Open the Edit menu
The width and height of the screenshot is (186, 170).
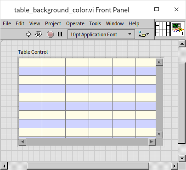click(x=20, y=23)
